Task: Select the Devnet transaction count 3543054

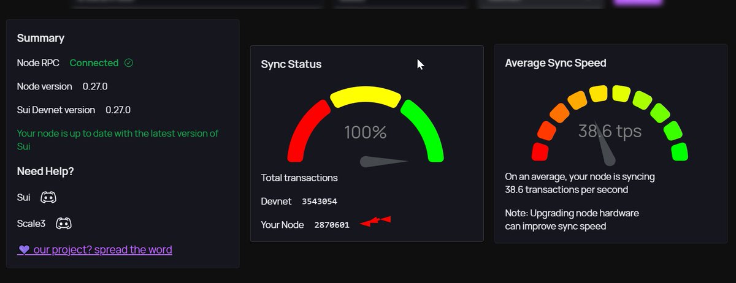Action: (x=320, y=202)
